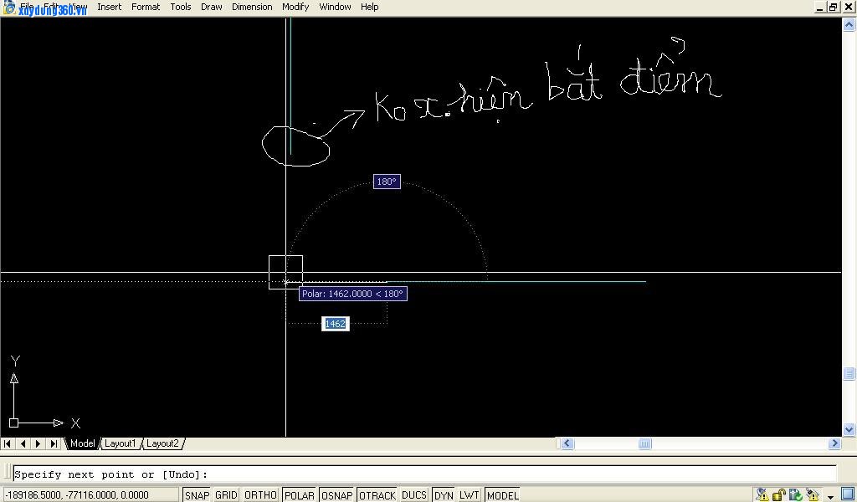Turn off POLAR tracking

[x=299, y=495]
